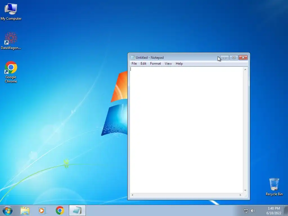Launch Chrome from the taskbar
This screenshot has height=216, width=288.
coord(60,210)
